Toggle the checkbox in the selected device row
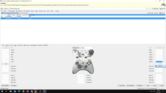This screenshot has height=93, width=166. point(6,18)
